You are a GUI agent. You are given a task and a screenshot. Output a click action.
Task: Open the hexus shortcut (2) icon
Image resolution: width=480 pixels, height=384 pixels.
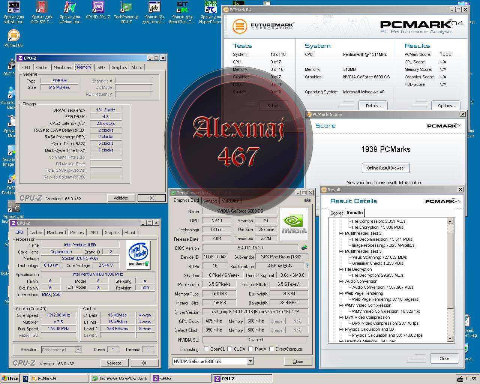click(154, 12)
